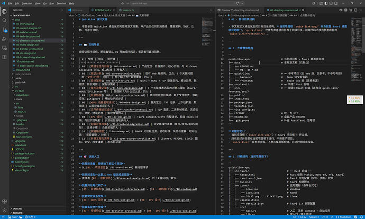Screen dimensions: 365x219
Task: Open 05-directory-structure.md in the explorer
Action: 37,41
